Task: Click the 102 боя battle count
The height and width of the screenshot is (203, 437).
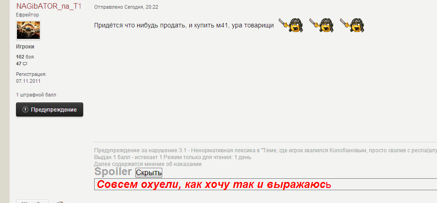Action: (25, 57)
